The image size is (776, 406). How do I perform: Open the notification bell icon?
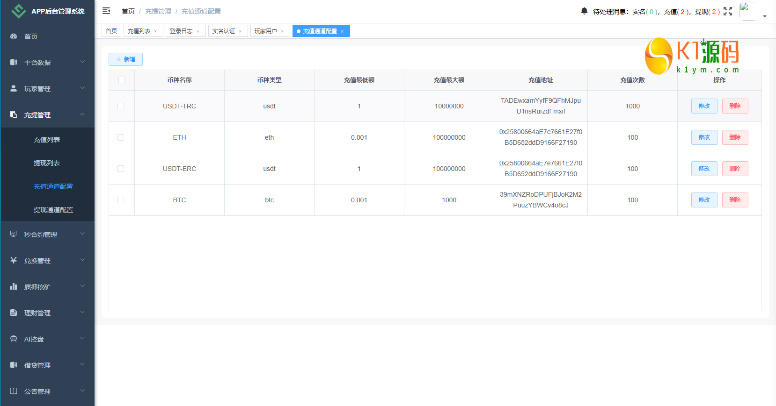tap(584, 11)
